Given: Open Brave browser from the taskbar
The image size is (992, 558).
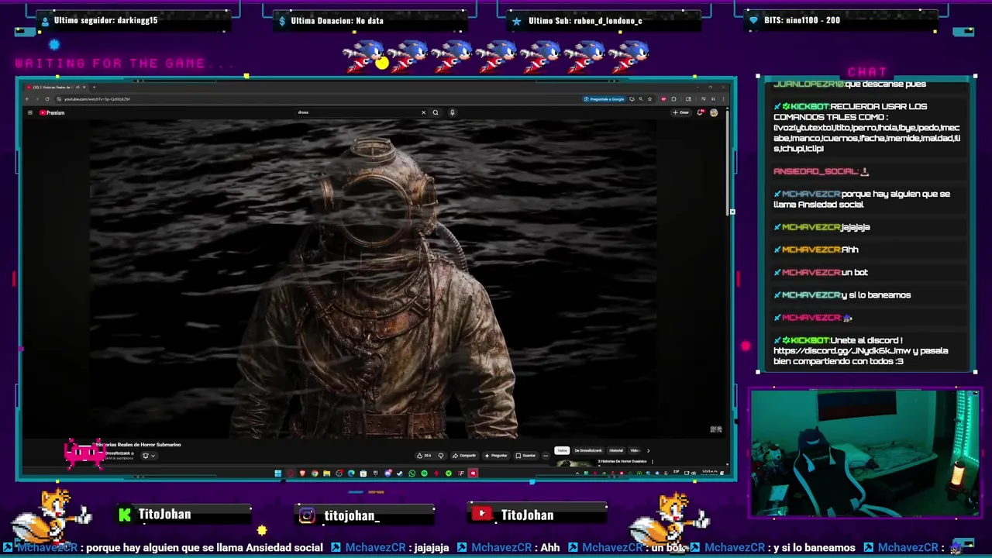Looking at the screenshot, I should click(302, 473).
